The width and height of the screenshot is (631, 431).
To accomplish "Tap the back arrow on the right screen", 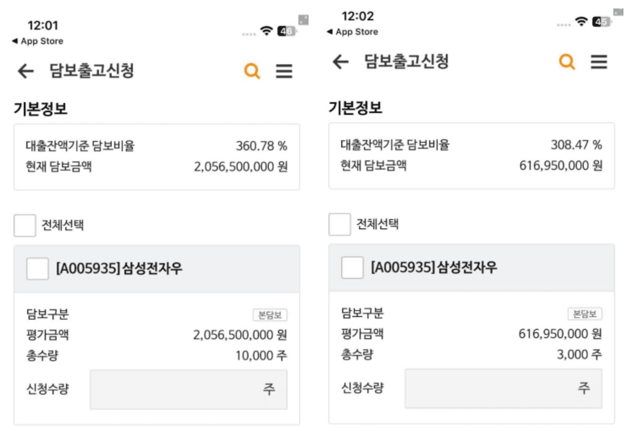I will tap(340, 62).
